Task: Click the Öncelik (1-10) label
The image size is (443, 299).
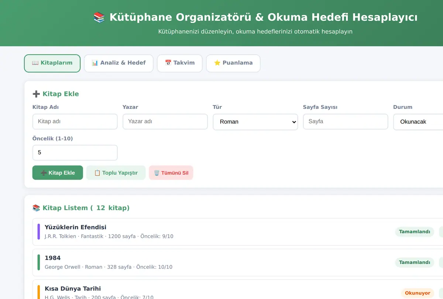Action: 53,139
